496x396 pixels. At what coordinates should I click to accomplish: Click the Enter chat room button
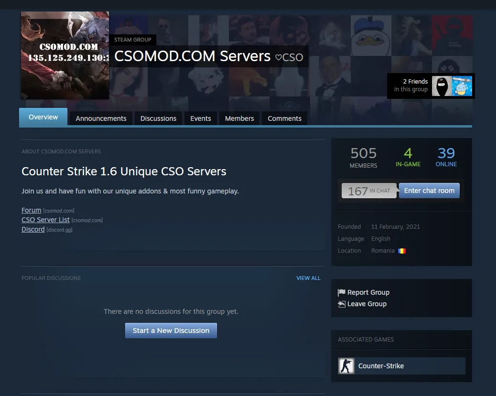pos(429,191)
